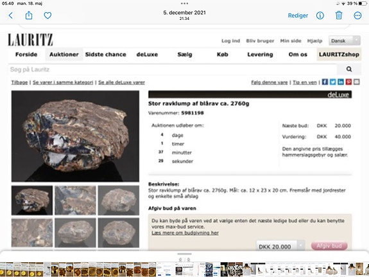Tap the three dots multitasking control
This screenshot has width=369, height=277.
click(185, 3)
